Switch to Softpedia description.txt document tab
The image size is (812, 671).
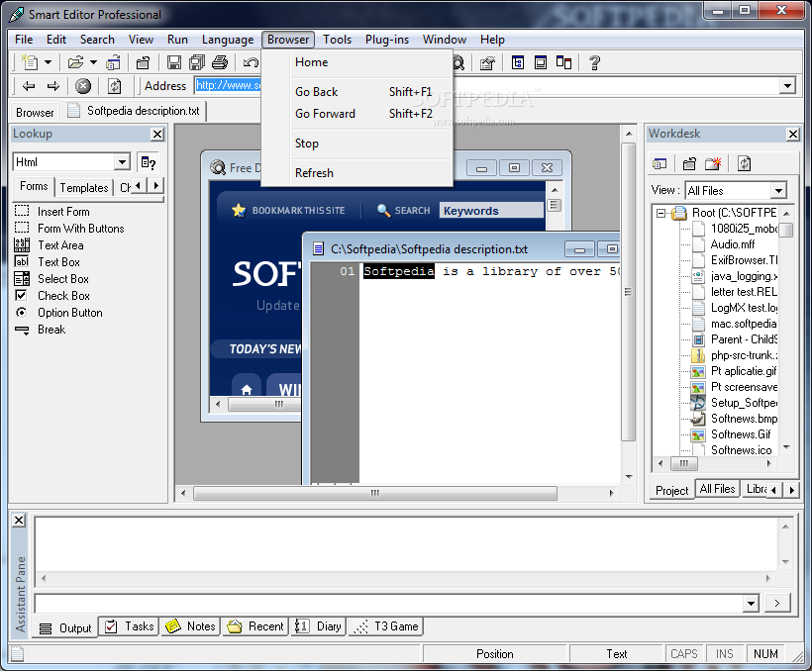pos(134,111)
